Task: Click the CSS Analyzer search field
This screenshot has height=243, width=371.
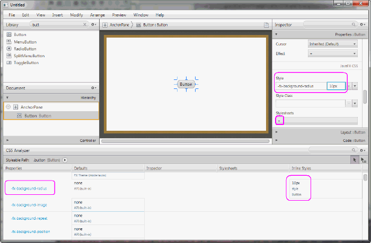Action: click(333, 150)
